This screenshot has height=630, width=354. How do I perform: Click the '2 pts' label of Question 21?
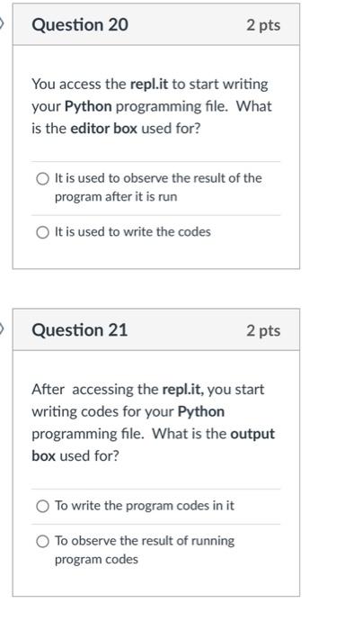pyautogui.click(x=263, y=330)
